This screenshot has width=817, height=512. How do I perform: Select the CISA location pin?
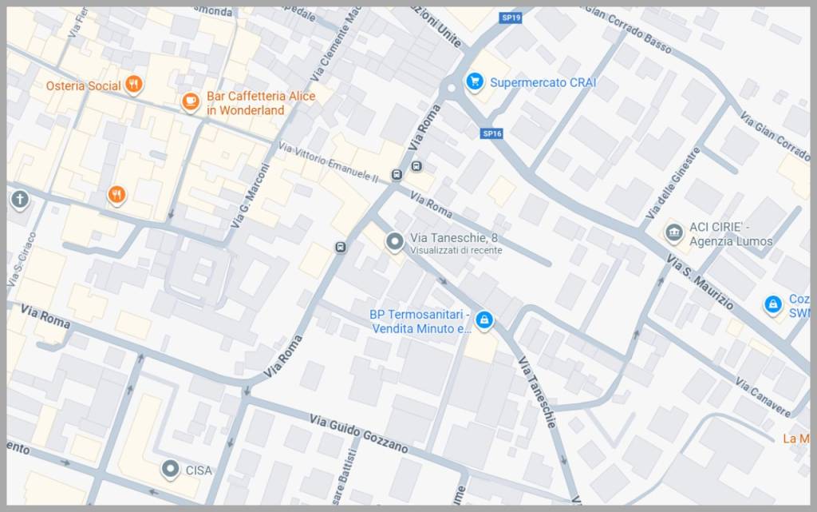[x=170, y=469]
